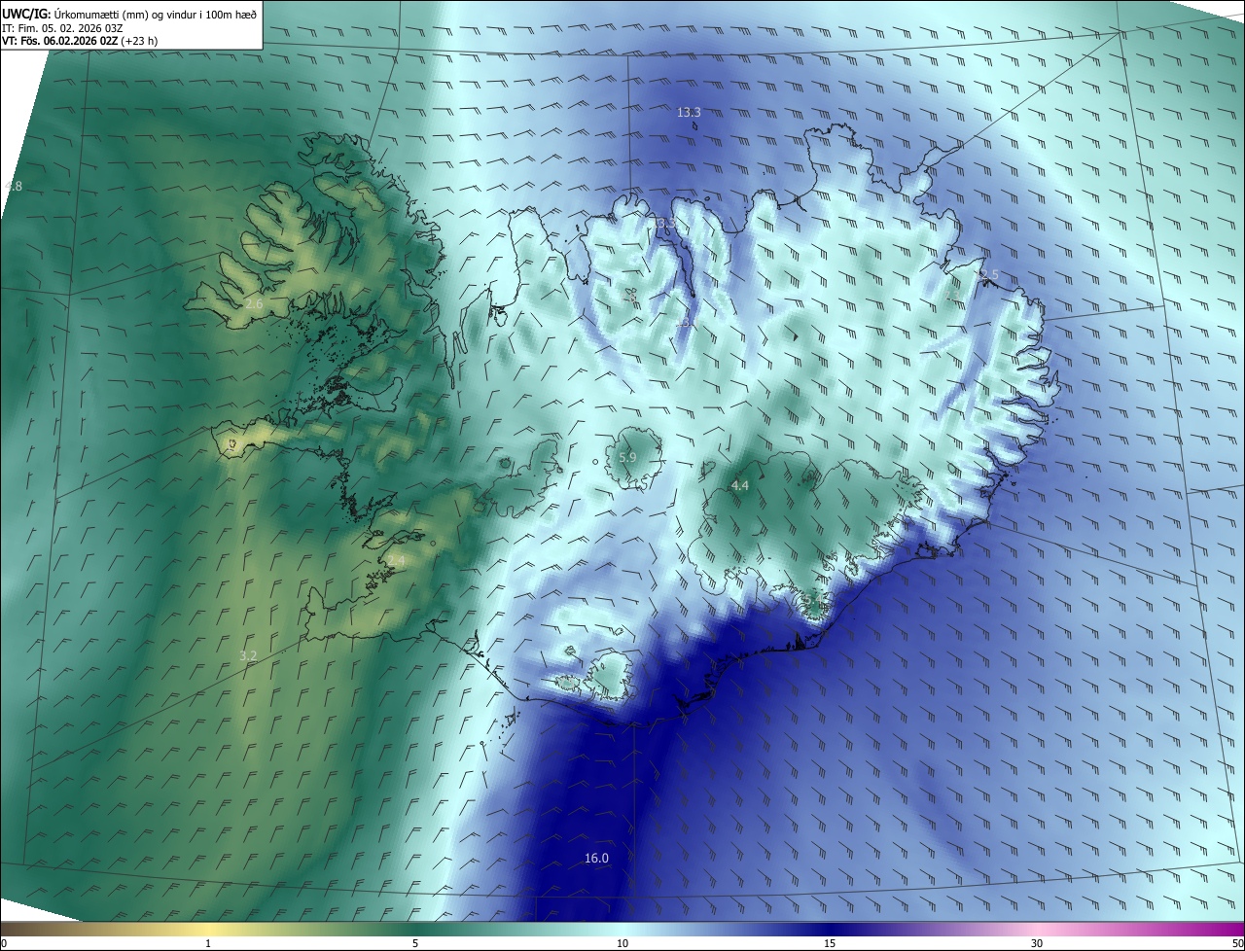Image resolution: width=1245 pixels, height=951 pixels.
Task: Click the 1.4 value on the southwest peninsula
Action: [396, 561]
